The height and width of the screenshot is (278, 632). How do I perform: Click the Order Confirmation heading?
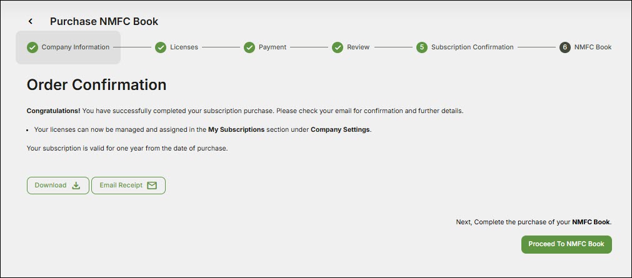(96, 84)
